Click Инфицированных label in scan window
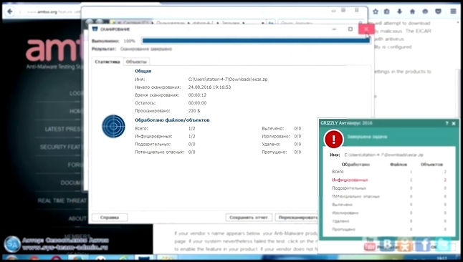463x262 pixels. click(x=153, y=136)
